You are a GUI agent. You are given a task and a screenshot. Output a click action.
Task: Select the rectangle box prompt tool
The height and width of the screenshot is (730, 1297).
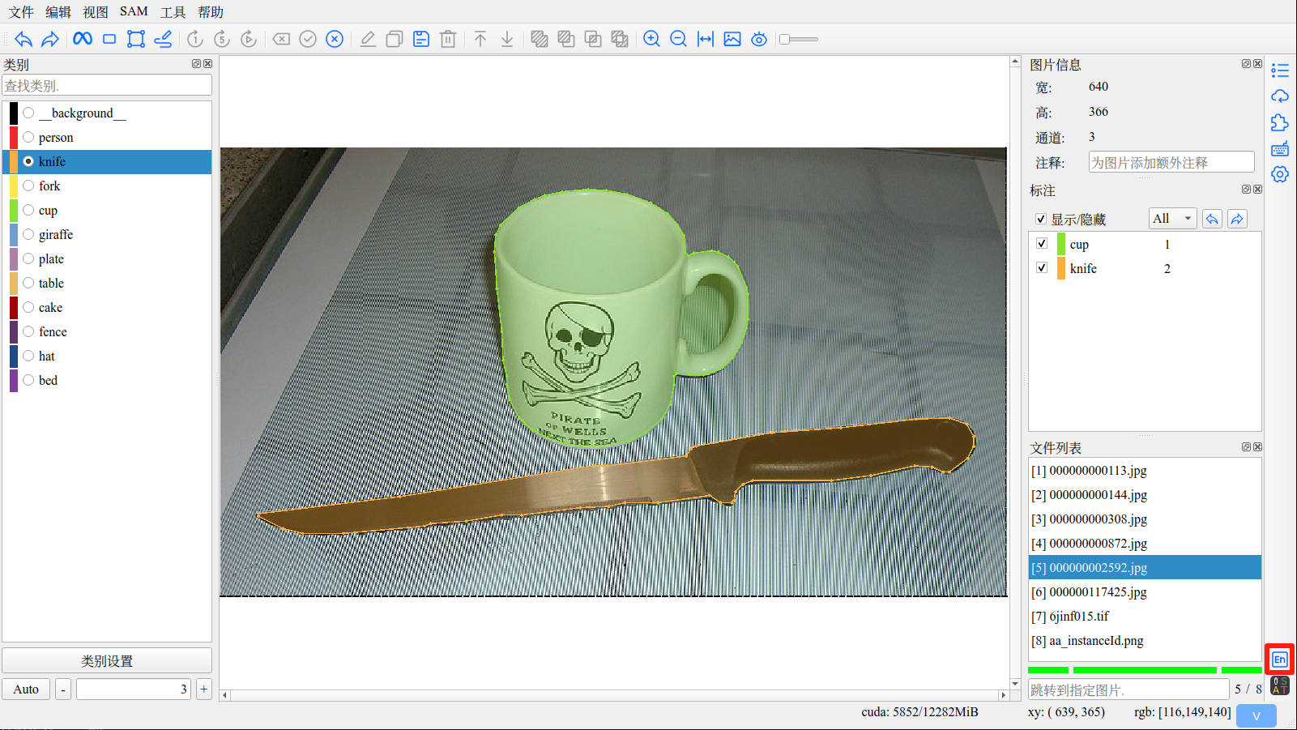point(109,39)
